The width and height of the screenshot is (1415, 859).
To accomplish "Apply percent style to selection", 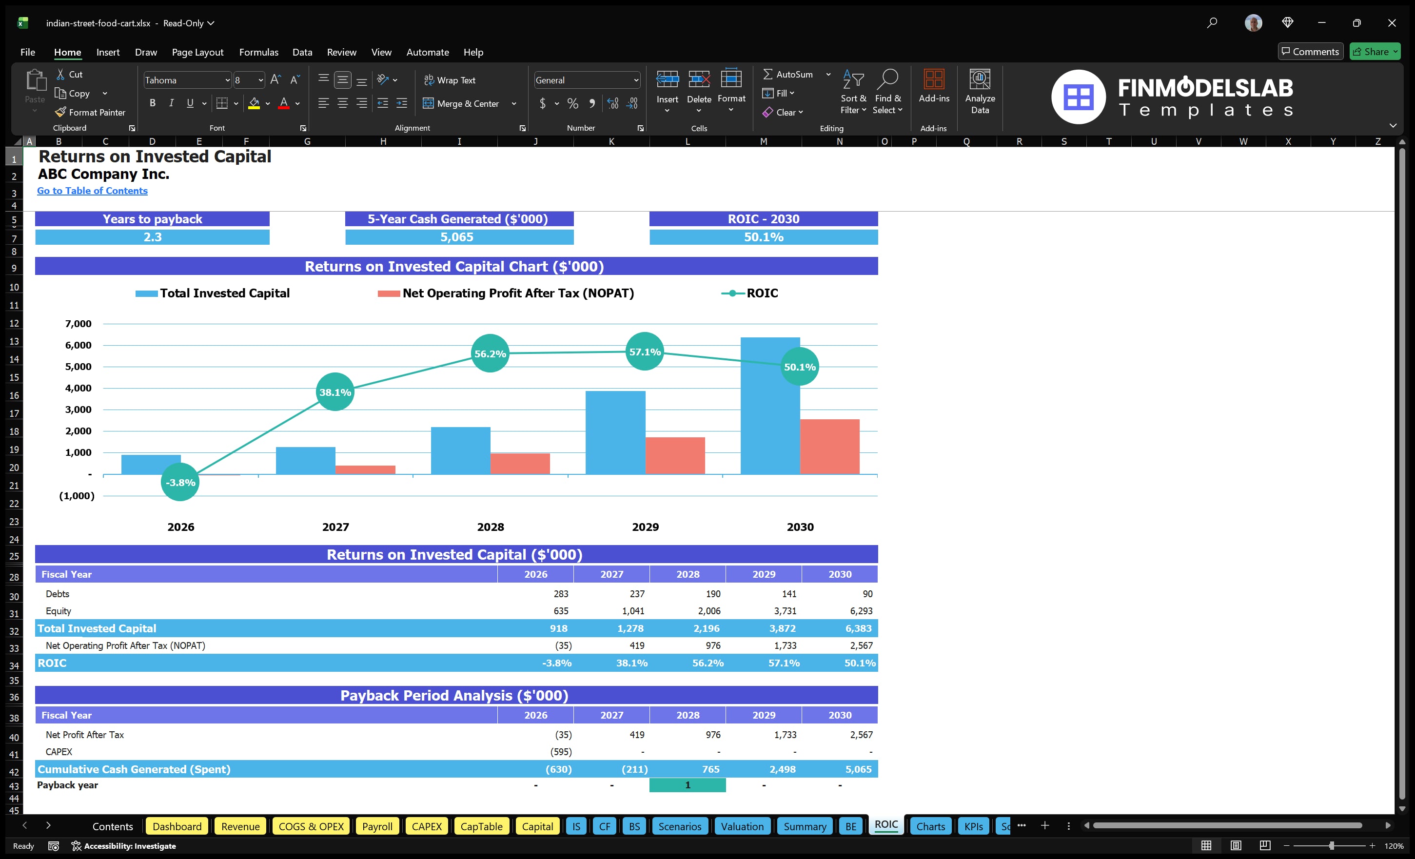I will (572, 103).
